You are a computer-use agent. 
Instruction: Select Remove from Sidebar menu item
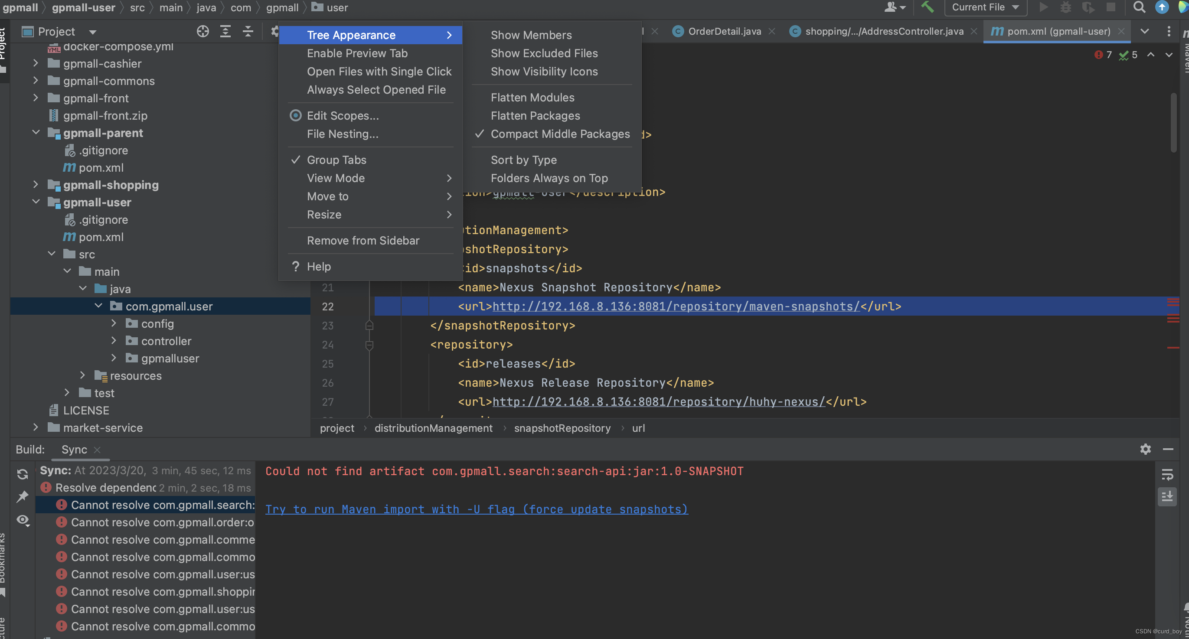click(x=371, y=240)
